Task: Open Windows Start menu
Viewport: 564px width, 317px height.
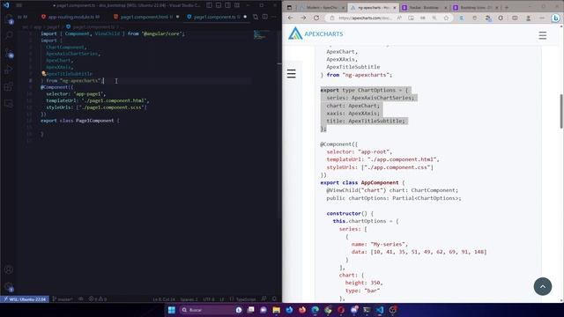Action: 172,310
